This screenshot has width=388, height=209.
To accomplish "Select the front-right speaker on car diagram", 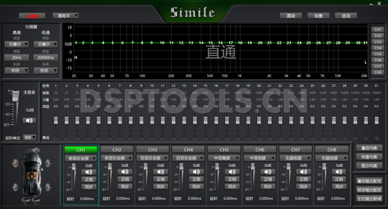I will coord(48,163).
